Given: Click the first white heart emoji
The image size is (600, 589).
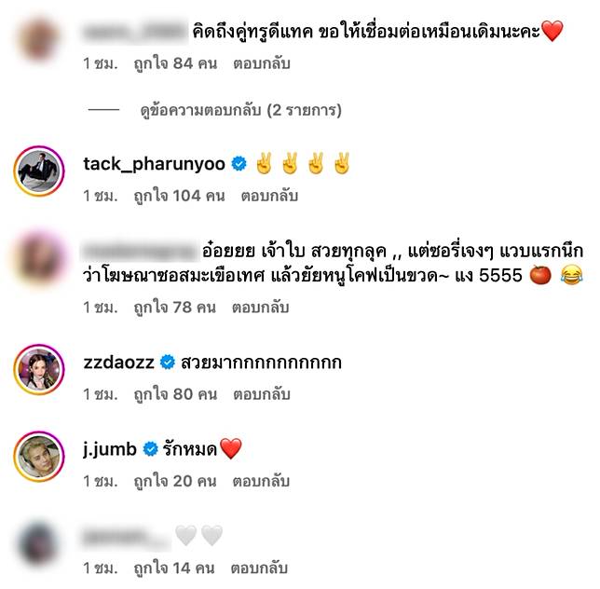Looking at the screenshot, I should tap(186, 535).
